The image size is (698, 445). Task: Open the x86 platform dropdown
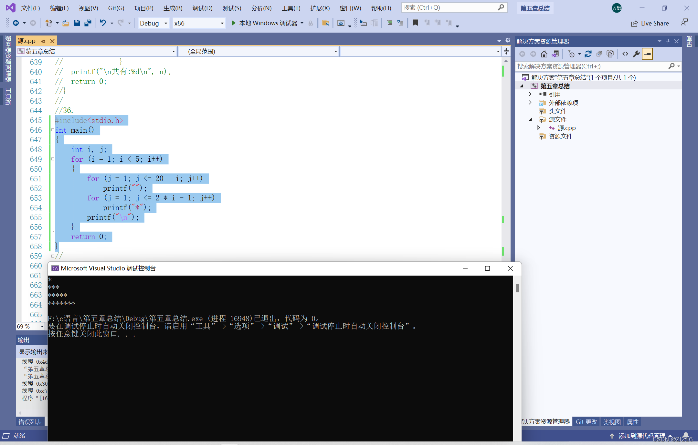point(199,23)
